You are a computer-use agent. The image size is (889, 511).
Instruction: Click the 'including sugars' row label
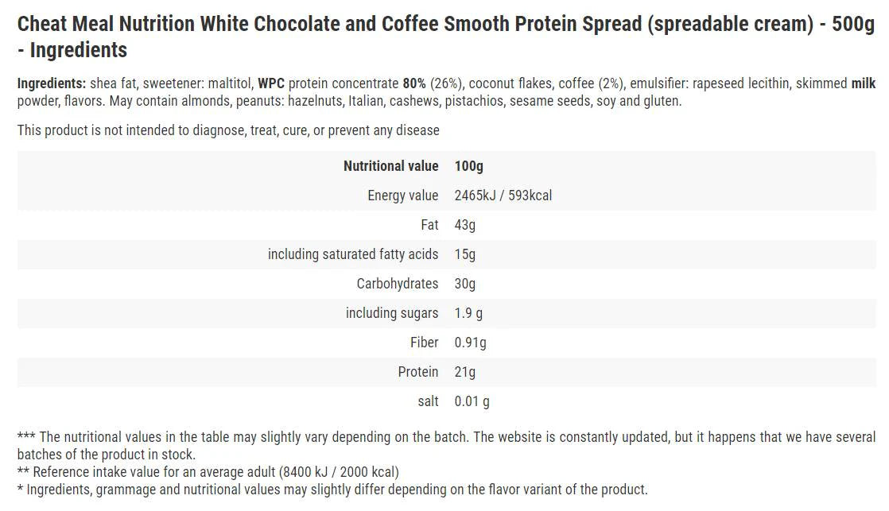[392, 313]
